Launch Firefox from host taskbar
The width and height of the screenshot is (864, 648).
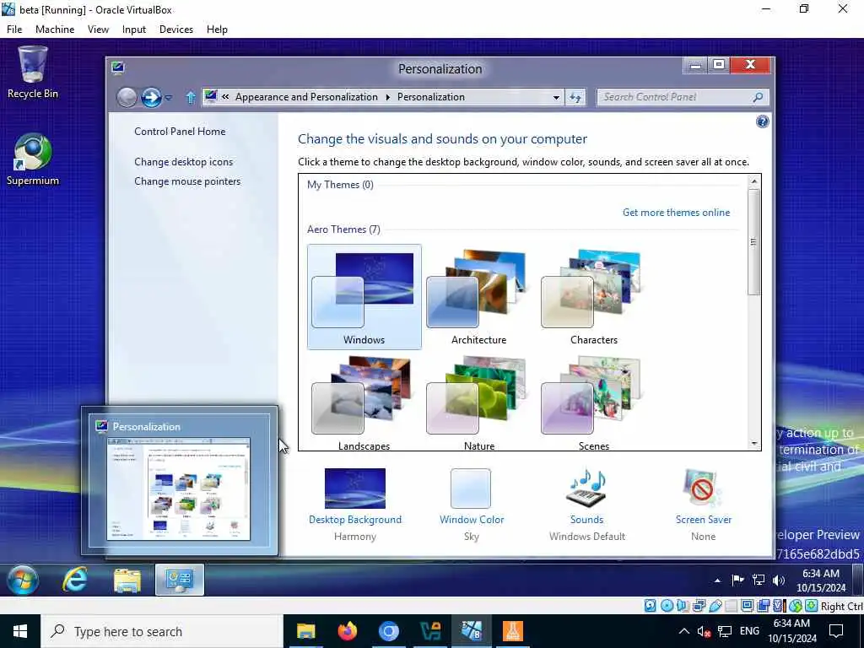click(x=347, y=631)
